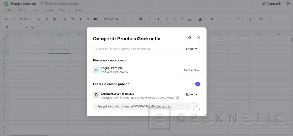Open share dialog settings gear
Image resolution: width=293 pixels, height=136 pixels.
pyautogui.click(x=190, y=38)
